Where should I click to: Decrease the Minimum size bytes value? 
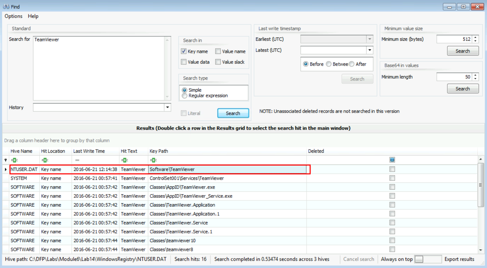click(x=475, y=41)
